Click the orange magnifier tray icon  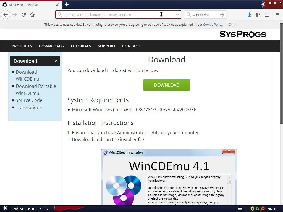(263, 209)
